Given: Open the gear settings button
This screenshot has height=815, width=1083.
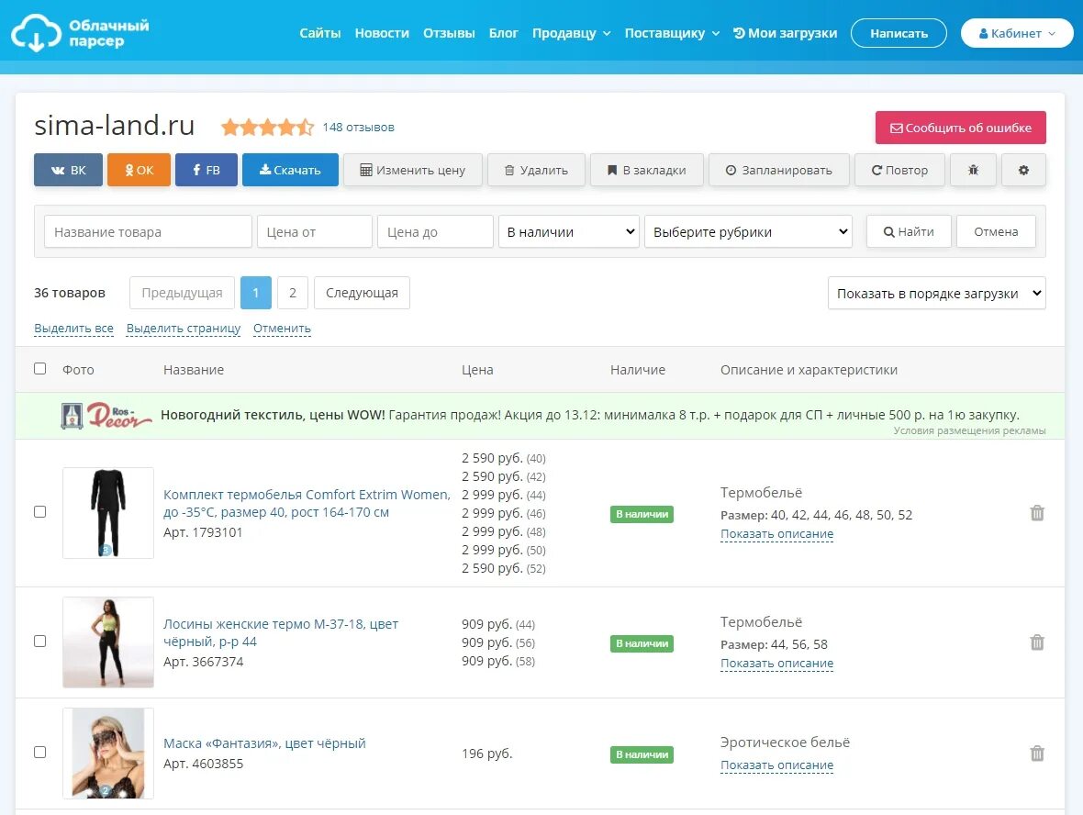Looking at the screenshot, I should (1023, 170).
